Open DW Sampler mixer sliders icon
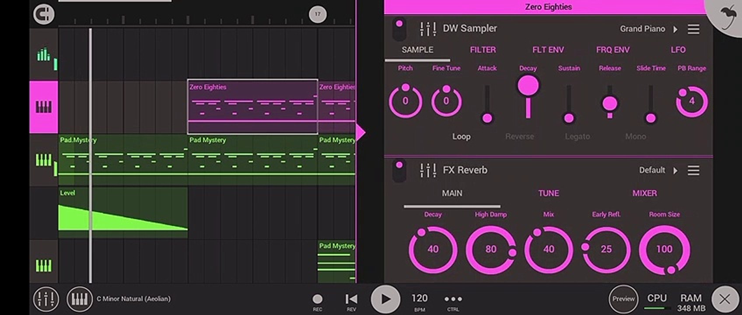 point(427,29)
